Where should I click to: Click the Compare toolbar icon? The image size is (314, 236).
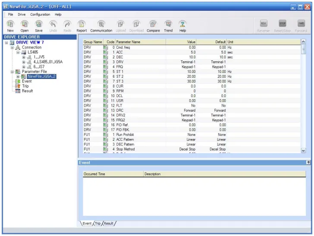pos(153,25)
